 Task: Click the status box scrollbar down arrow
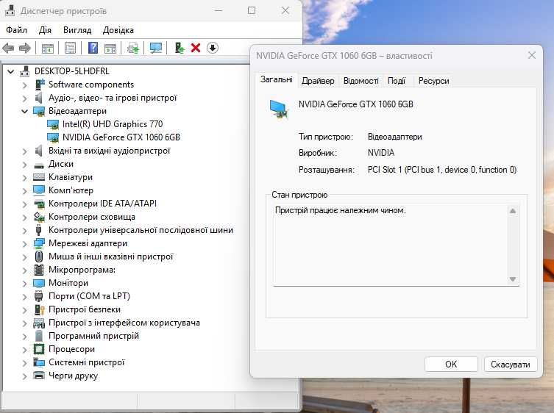pyautogui.click(x=513, y=279)
